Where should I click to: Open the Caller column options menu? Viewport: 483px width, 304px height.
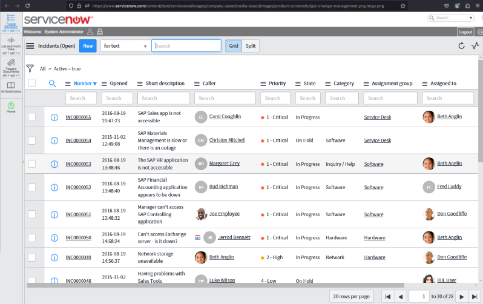tap(197, 84)
